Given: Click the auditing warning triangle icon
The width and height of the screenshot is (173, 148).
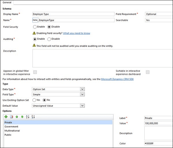Looking at the screenshot, I should coord(35,46).
